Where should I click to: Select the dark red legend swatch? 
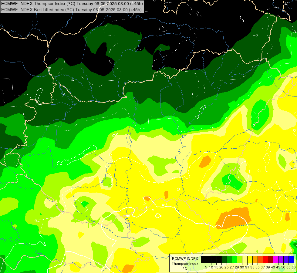pos(271,259)
